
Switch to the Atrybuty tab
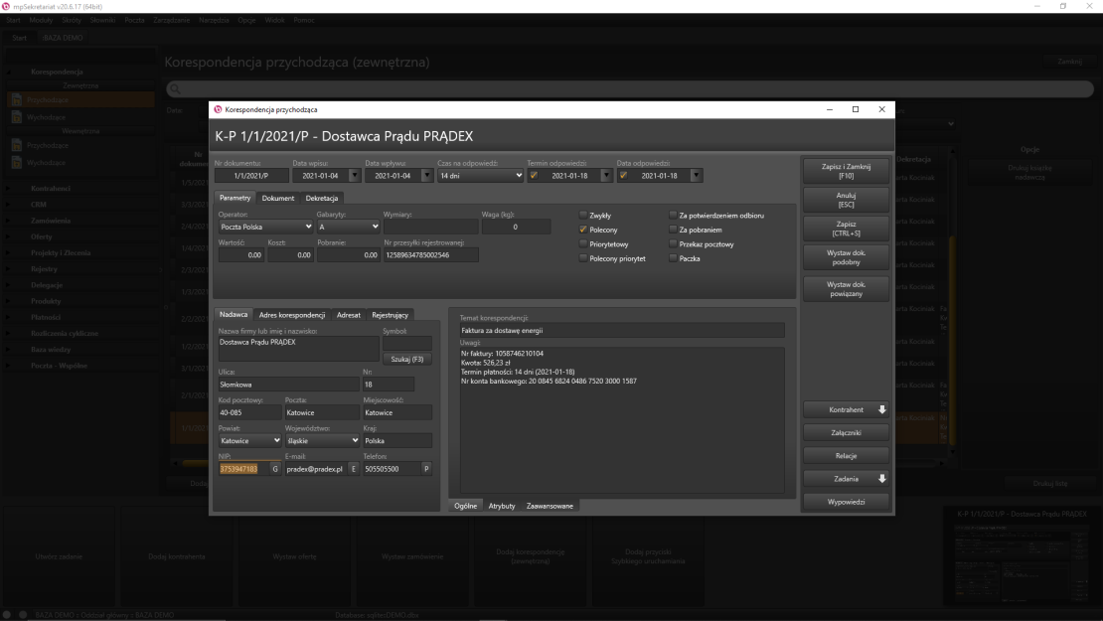502,506
